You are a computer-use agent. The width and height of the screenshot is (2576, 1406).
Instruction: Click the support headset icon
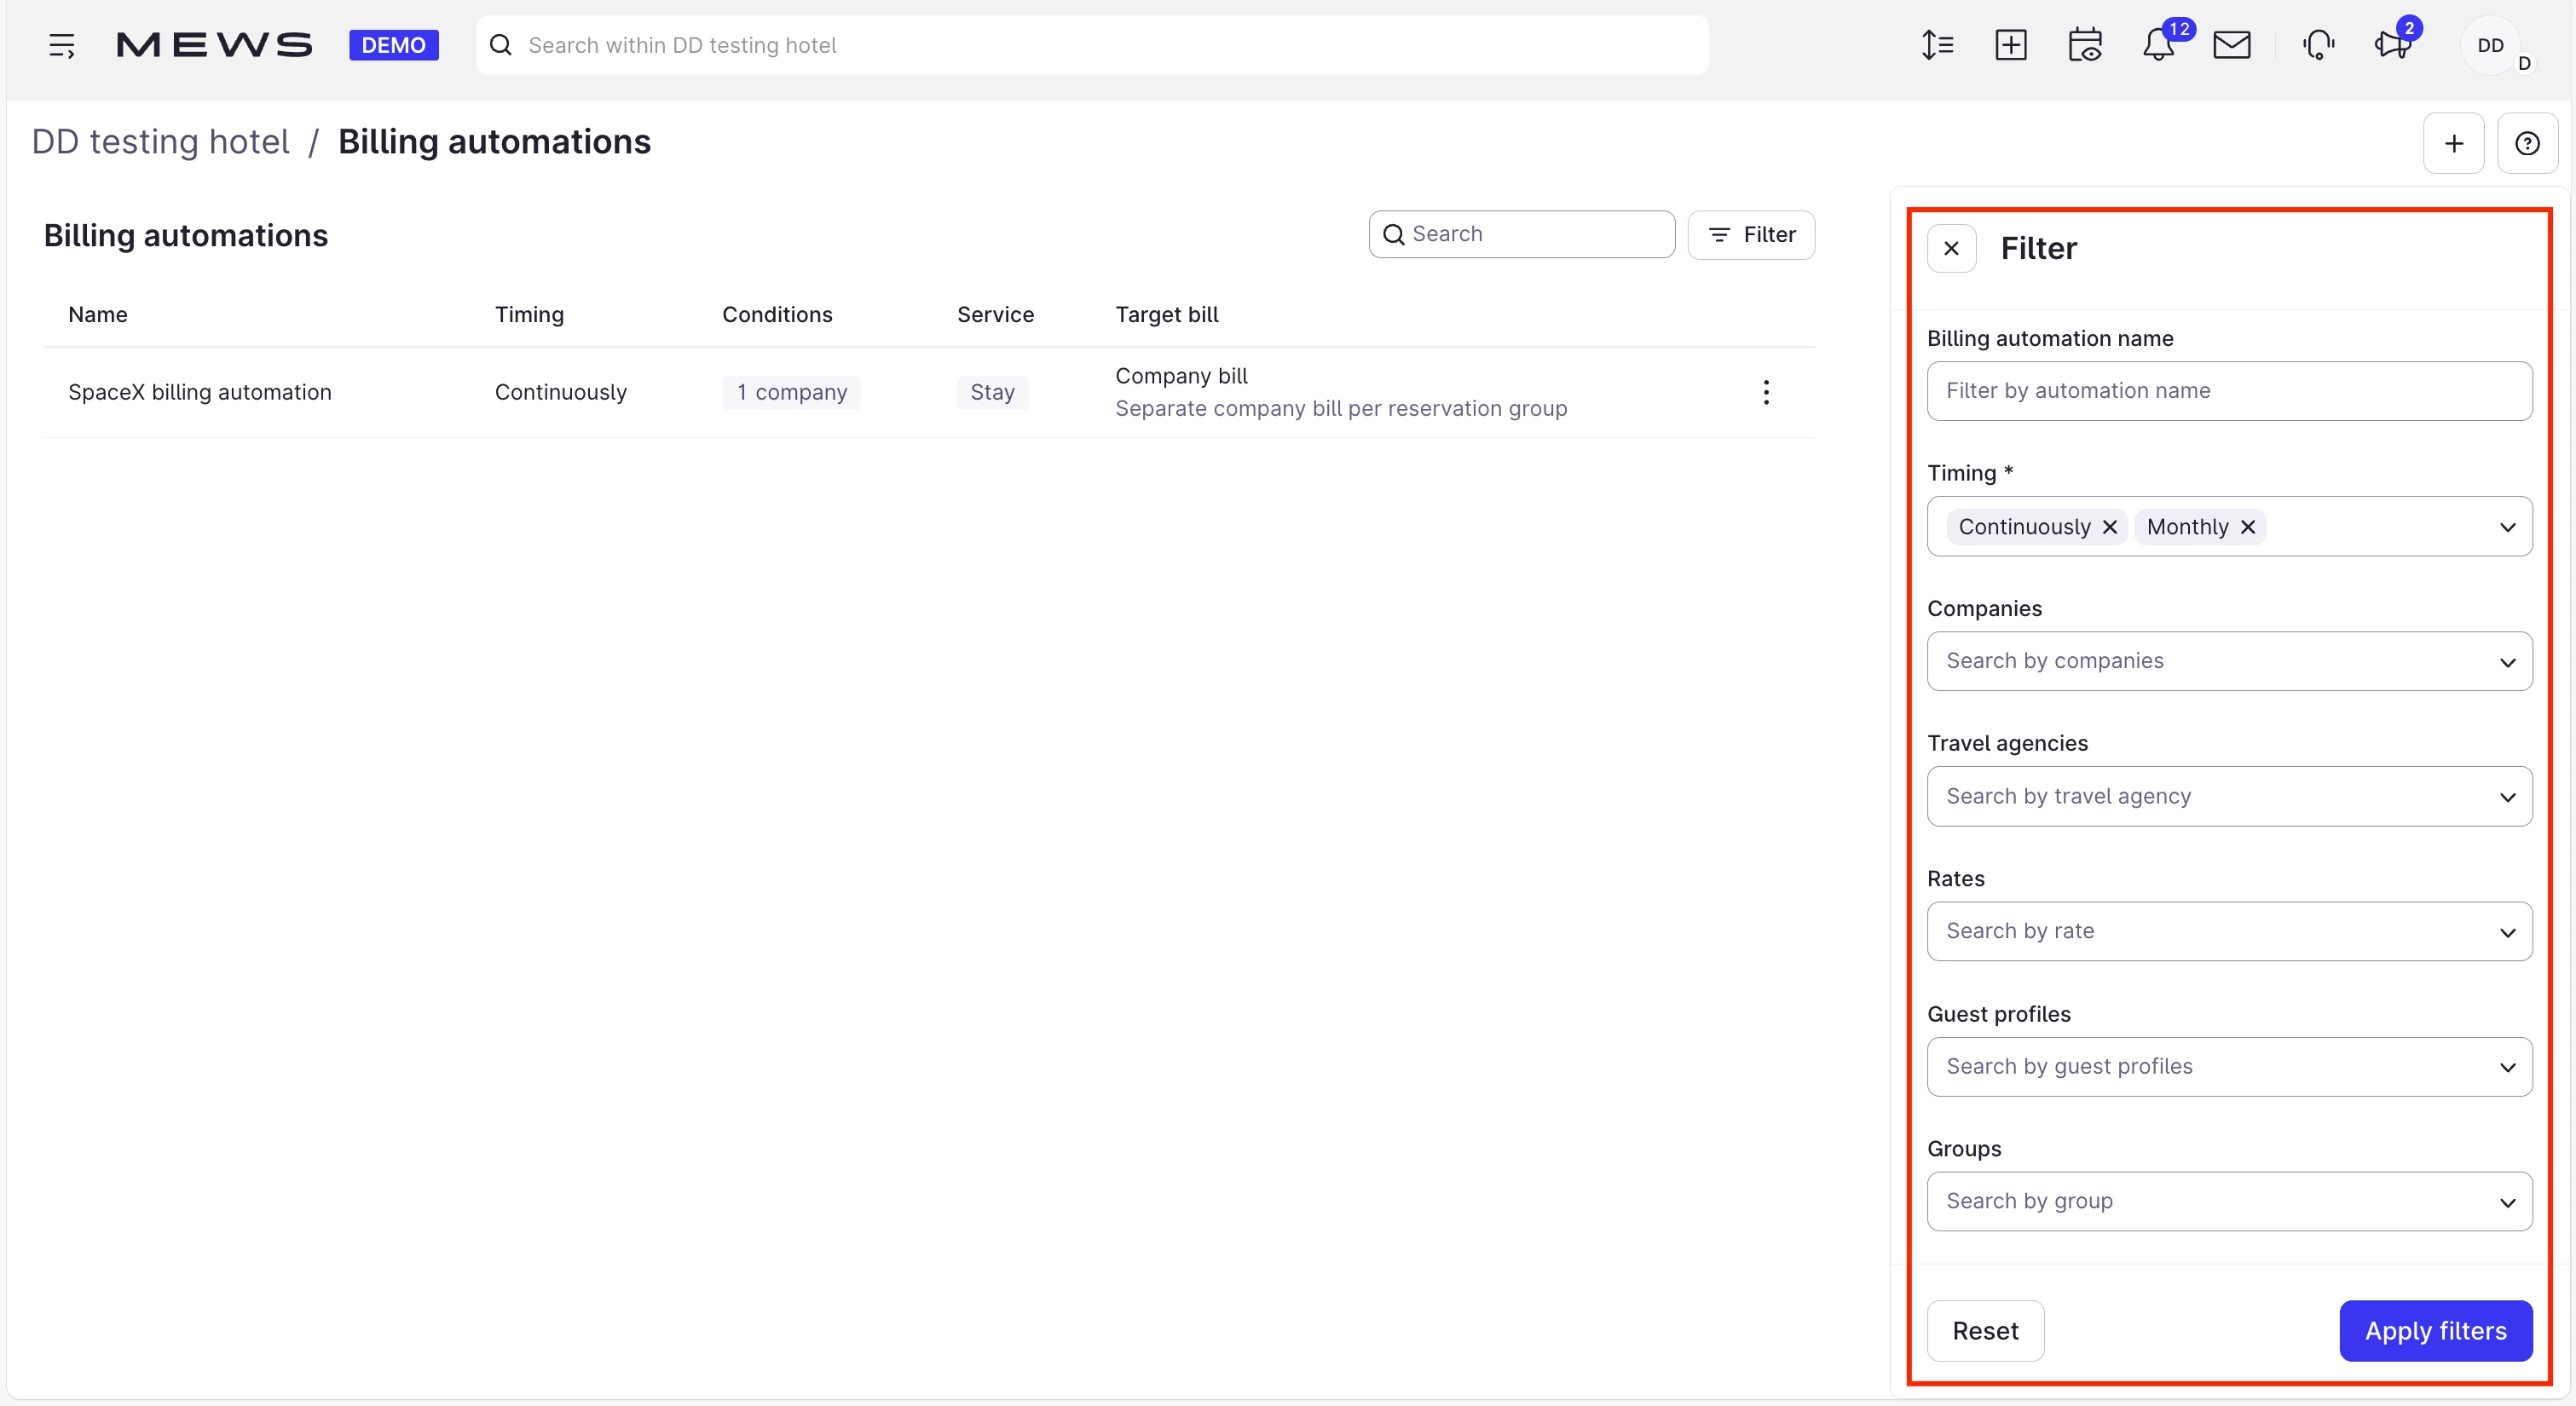(2318, 45)
